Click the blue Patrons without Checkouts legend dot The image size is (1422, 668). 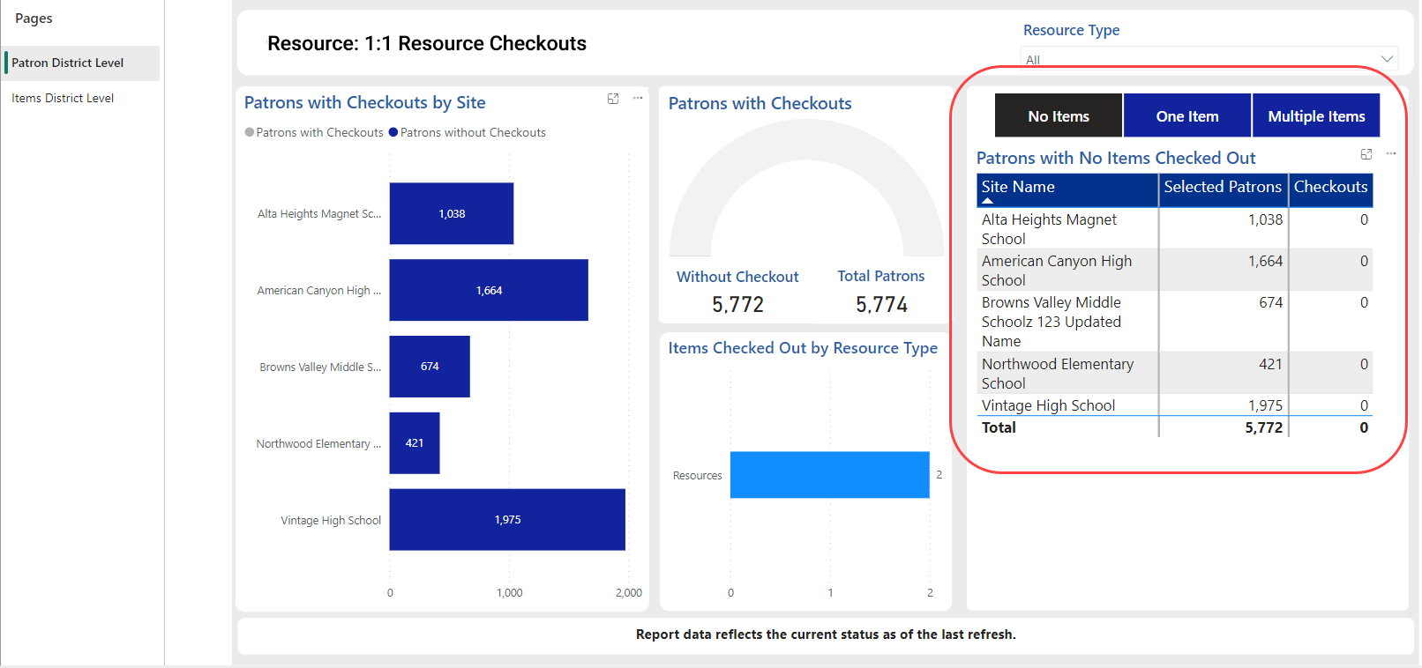click(x=393, y=133)
